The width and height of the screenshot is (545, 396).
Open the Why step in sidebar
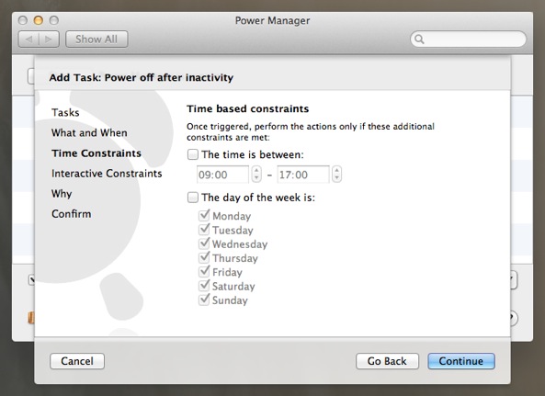point(62,194)
